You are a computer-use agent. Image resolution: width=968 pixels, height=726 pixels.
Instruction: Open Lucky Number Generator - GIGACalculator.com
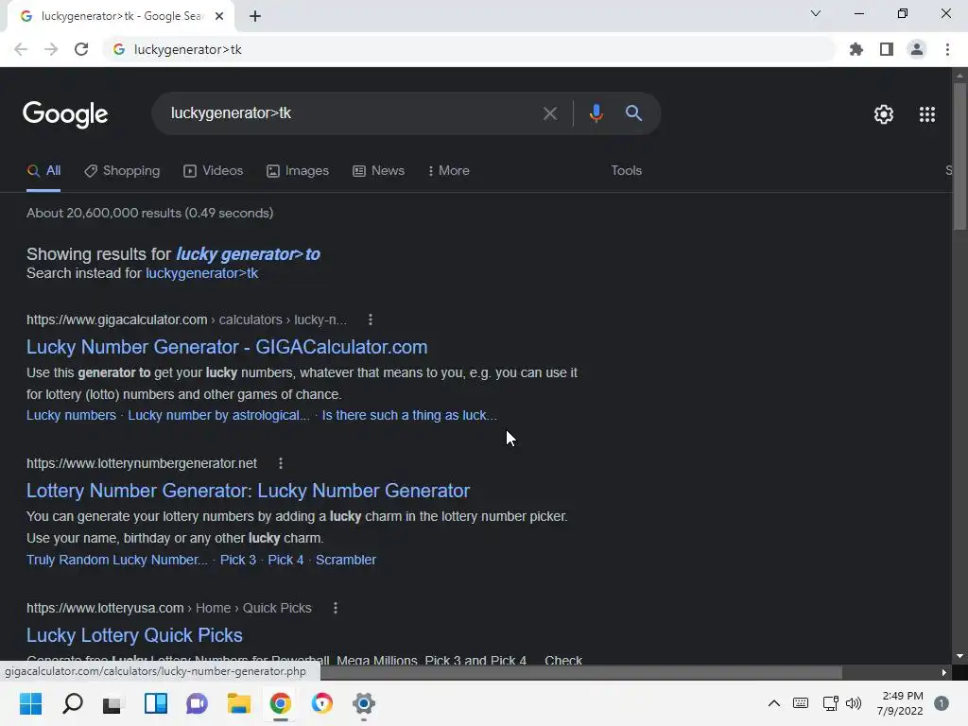pyautogui.click(x=227, y=347)
